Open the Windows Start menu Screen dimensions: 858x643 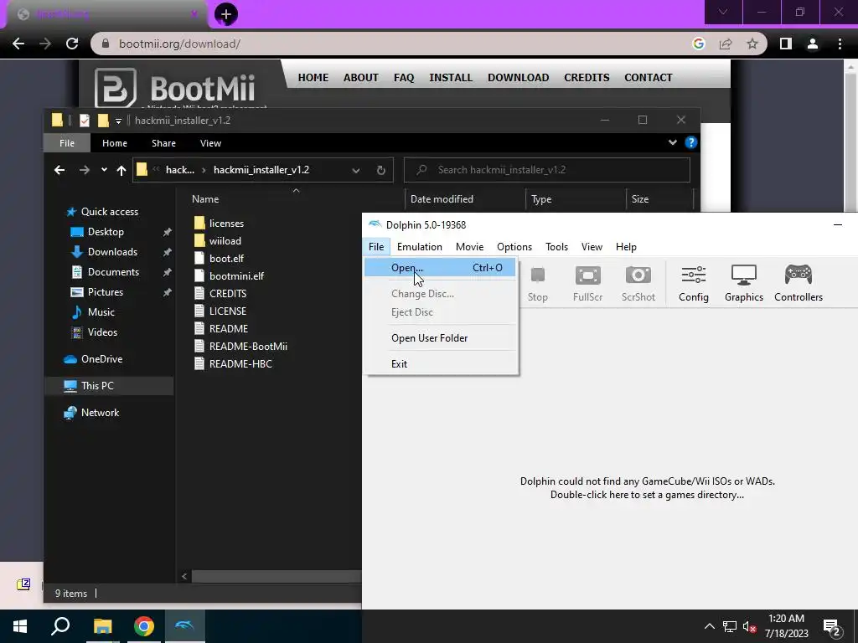(20, 626)
